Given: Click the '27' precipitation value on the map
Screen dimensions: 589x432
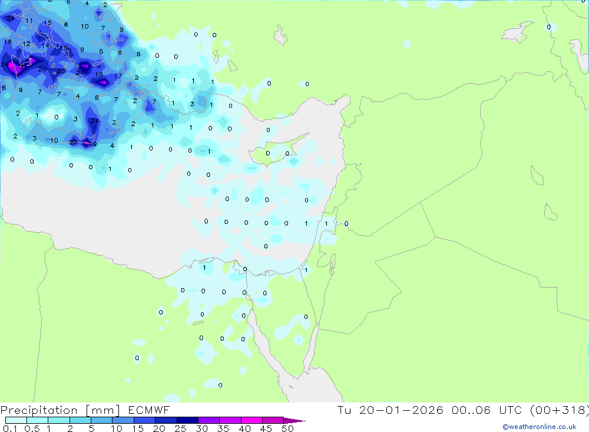Looking at the screenshot, I should (x=73, y=142).
